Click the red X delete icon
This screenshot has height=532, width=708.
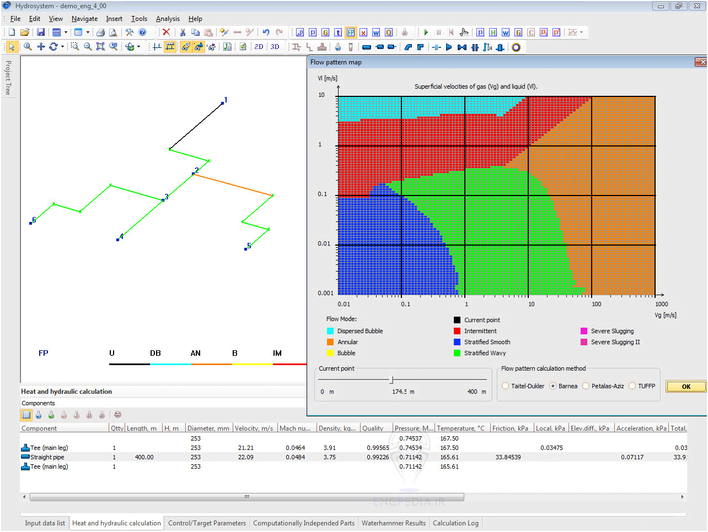[166, 32]
